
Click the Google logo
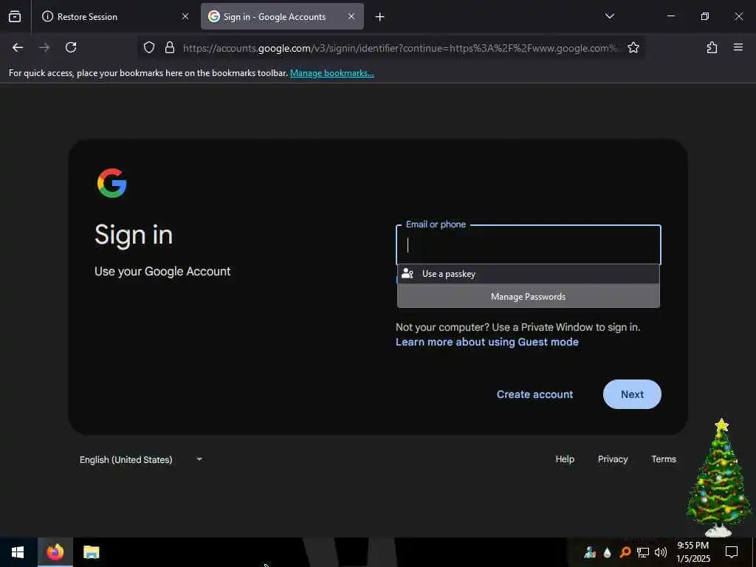point(112,183)
